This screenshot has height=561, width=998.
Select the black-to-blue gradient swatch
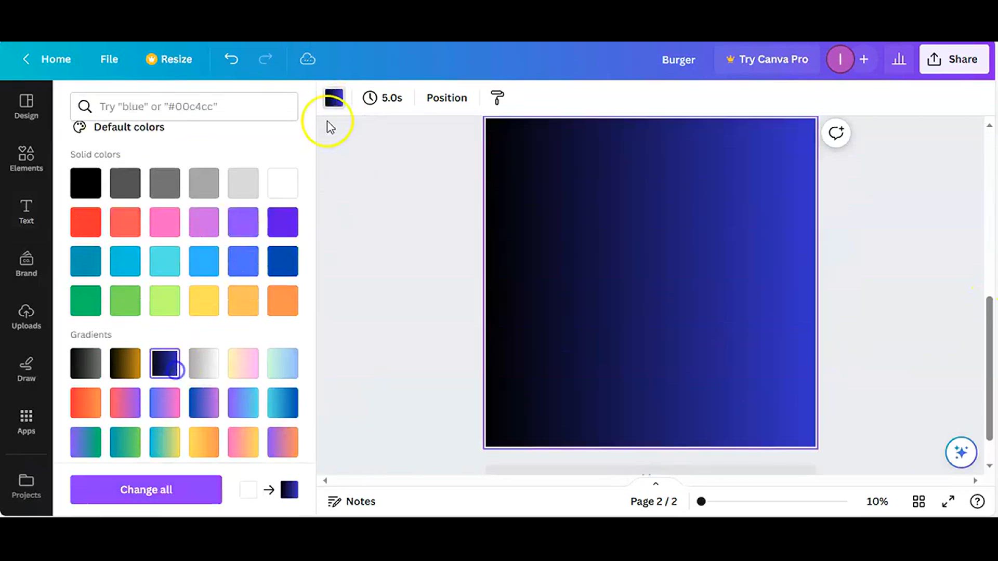[165, 363]
